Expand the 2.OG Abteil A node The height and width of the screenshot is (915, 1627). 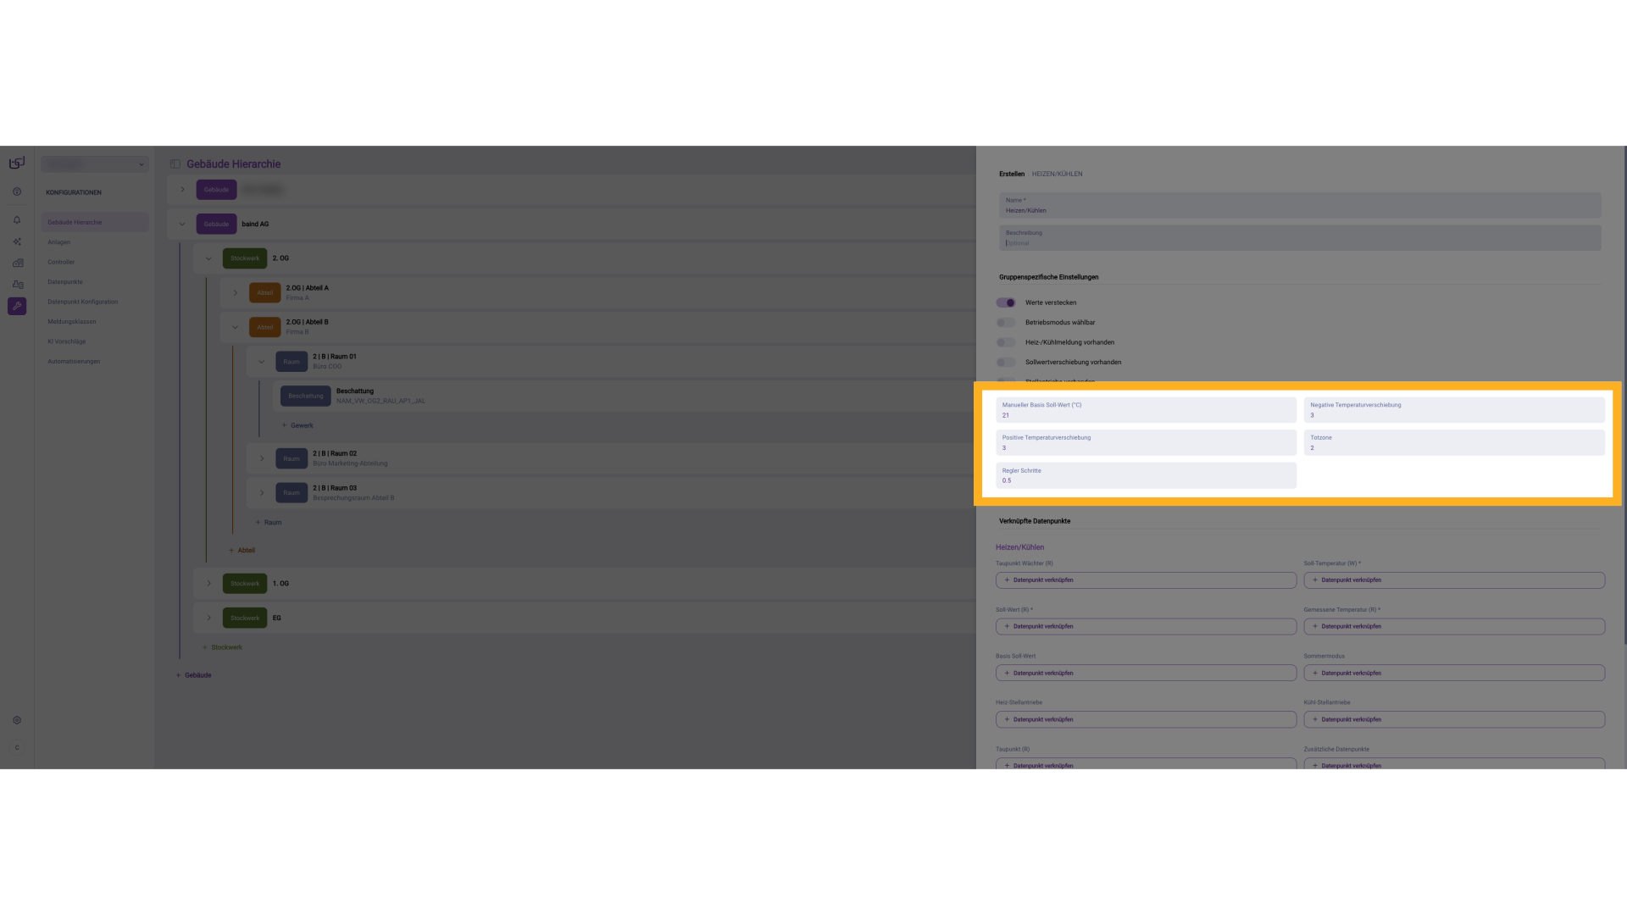(236, 293)
